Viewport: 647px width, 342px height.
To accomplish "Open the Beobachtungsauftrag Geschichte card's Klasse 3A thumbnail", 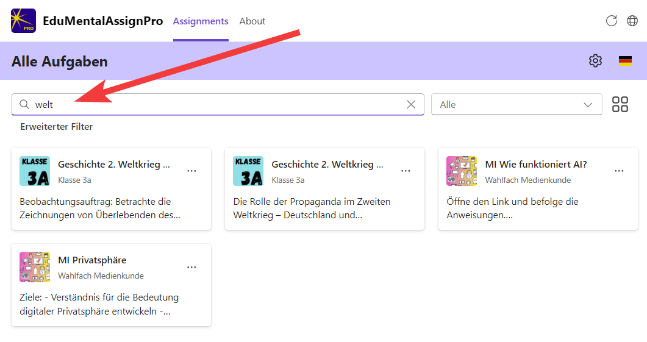I will click(35, 171).
